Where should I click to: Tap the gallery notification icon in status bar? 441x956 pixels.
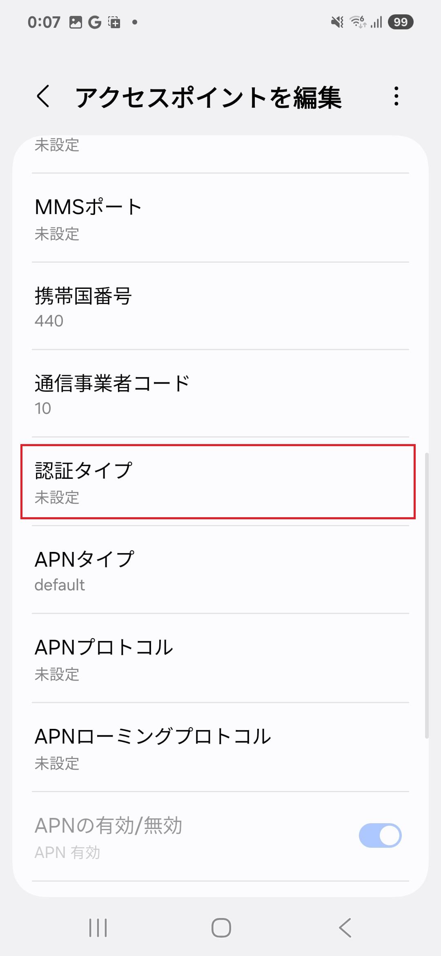76,22
